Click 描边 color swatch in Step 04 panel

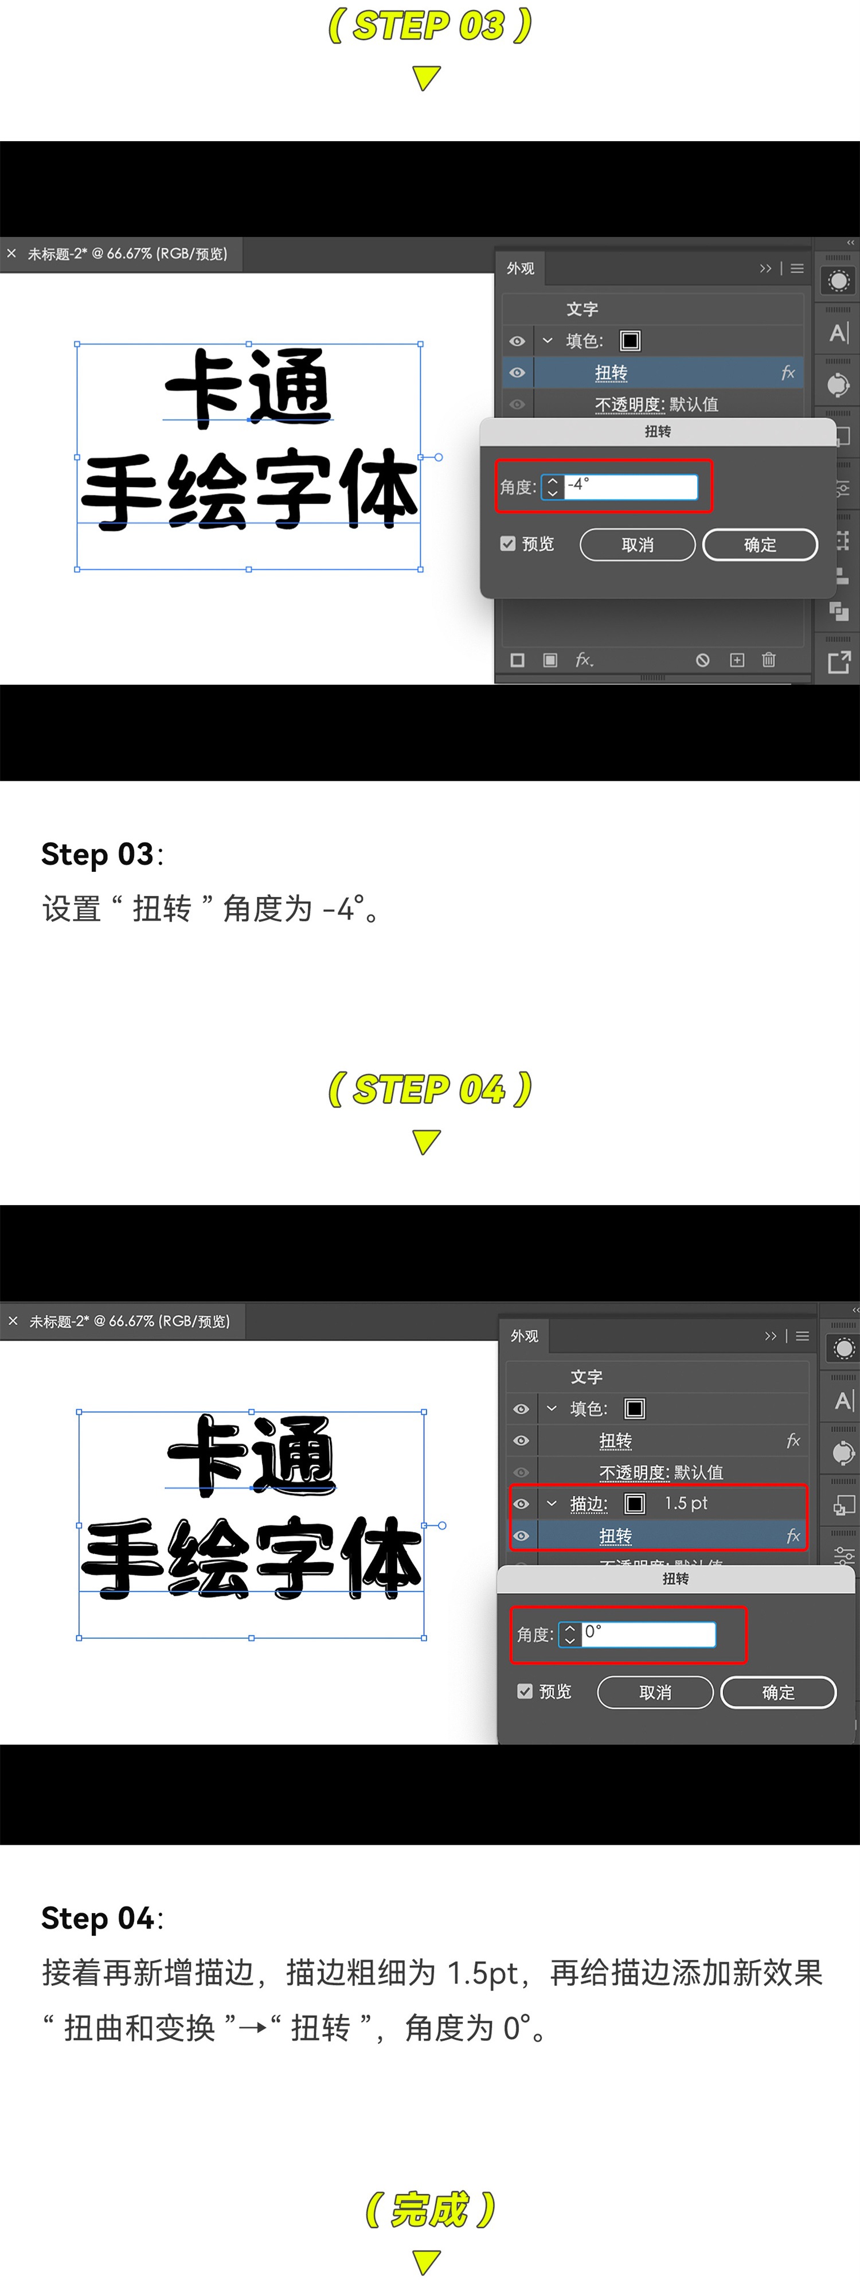point(635,1504)
